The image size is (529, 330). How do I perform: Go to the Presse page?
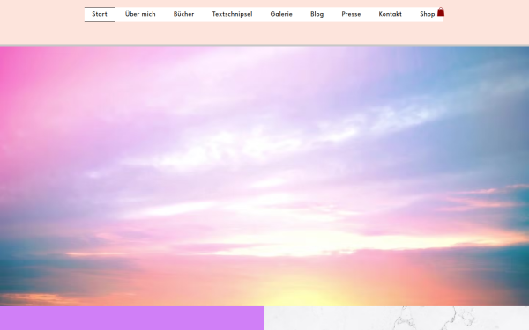(x=351, y=14)
